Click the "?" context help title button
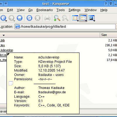Screen dimensions: 117x117 coord(106,4)
